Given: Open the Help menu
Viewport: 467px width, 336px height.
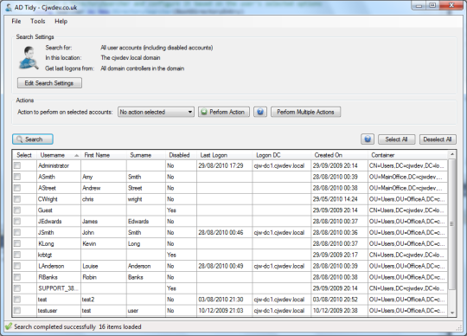Looking at the screenshot, I should 61,21.
